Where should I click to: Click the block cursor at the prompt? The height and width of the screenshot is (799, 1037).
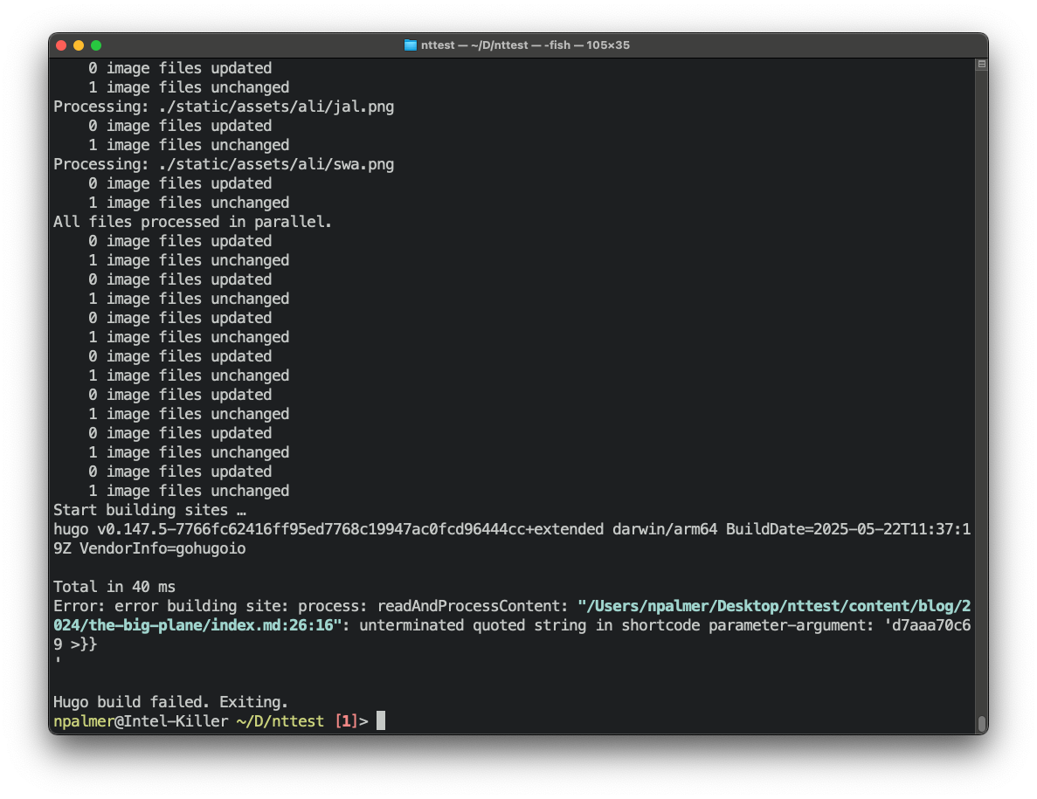coord(380,721)
